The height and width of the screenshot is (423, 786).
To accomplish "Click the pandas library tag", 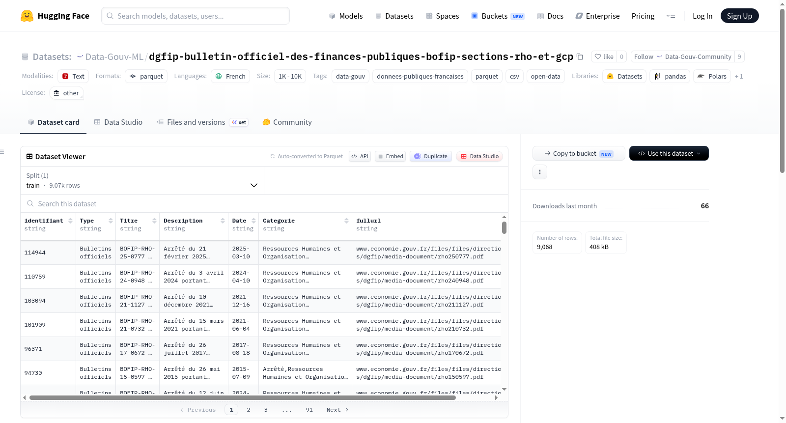I will tap(670, 76).
